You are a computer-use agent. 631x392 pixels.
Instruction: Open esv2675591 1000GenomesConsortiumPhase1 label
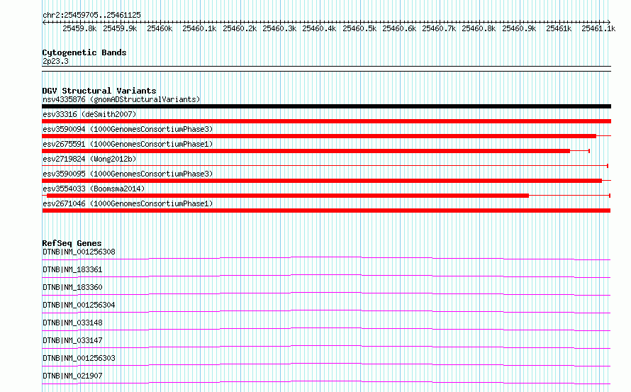pos(128,144)
